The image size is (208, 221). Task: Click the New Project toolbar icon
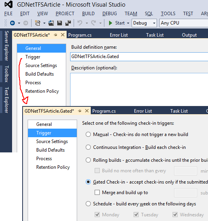38,23
